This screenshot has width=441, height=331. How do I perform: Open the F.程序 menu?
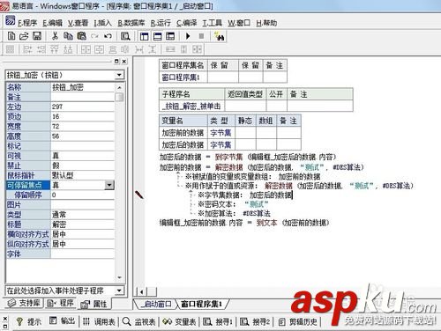(27, 23)
